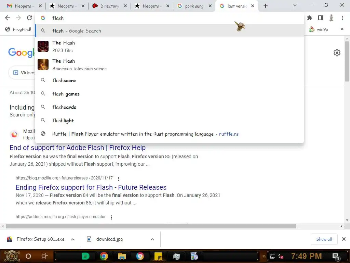Screen dimensions: 350x263
Task: Select 'flash - Google Search' suggestion
Action: 170,30
